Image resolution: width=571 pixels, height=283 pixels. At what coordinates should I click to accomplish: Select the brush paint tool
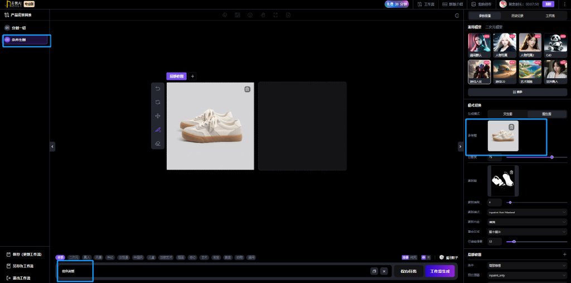pos(158,130)
